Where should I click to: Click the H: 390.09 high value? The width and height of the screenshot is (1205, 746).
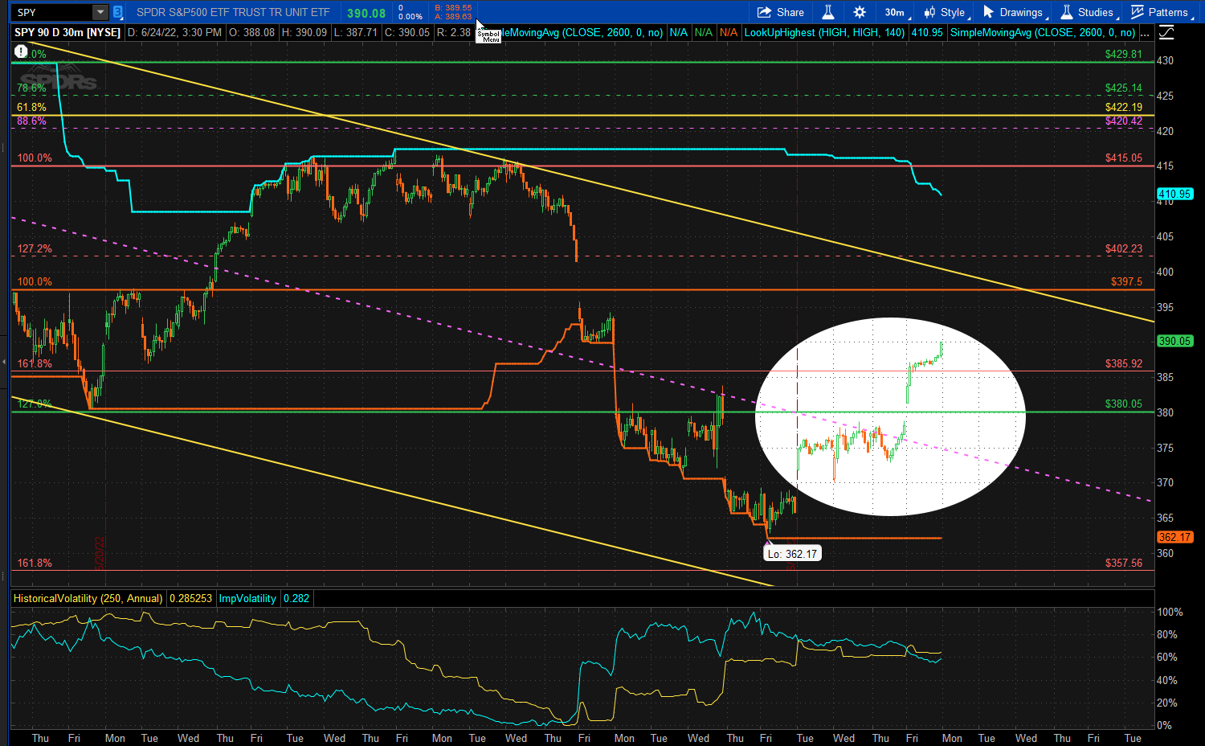304,33
